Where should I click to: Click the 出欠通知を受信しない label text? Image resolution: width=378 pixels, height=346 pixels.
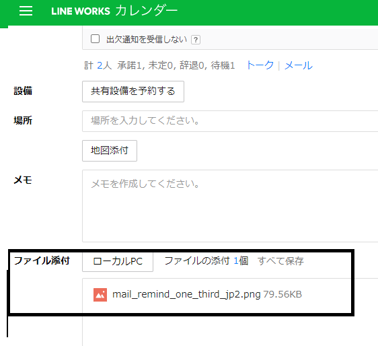[147, 39]
